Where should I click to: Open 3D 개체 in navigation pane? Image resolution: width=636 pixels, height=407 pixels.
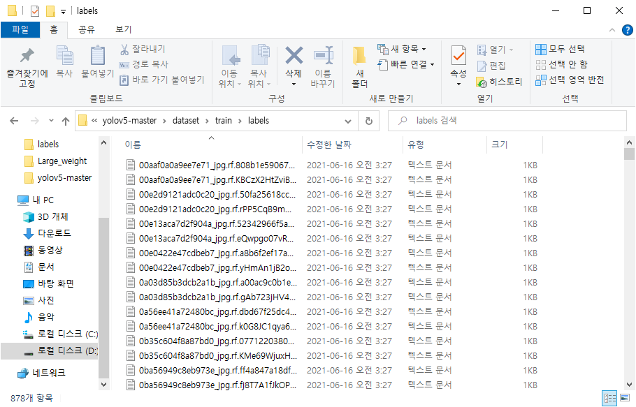[x=46, y=216]
